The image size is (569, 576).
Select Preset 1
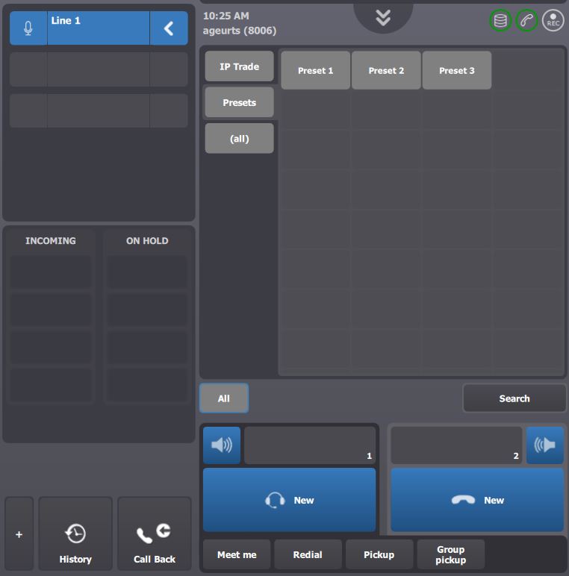click(x=315, y=71)
